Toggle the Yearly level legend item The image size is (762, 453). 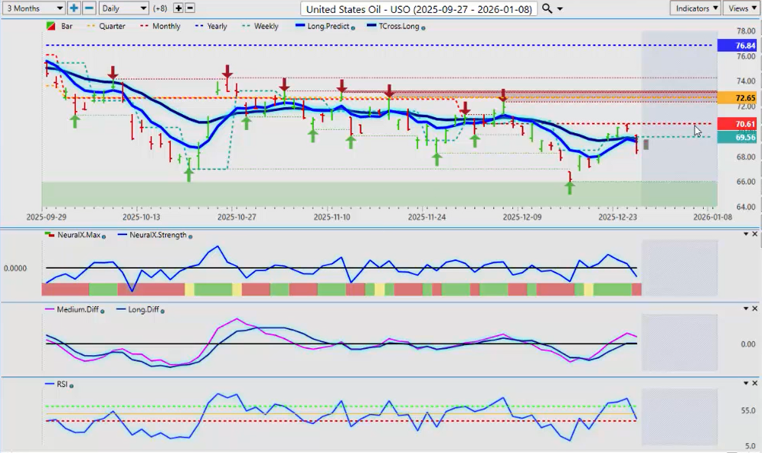click(x=211, y=26)
